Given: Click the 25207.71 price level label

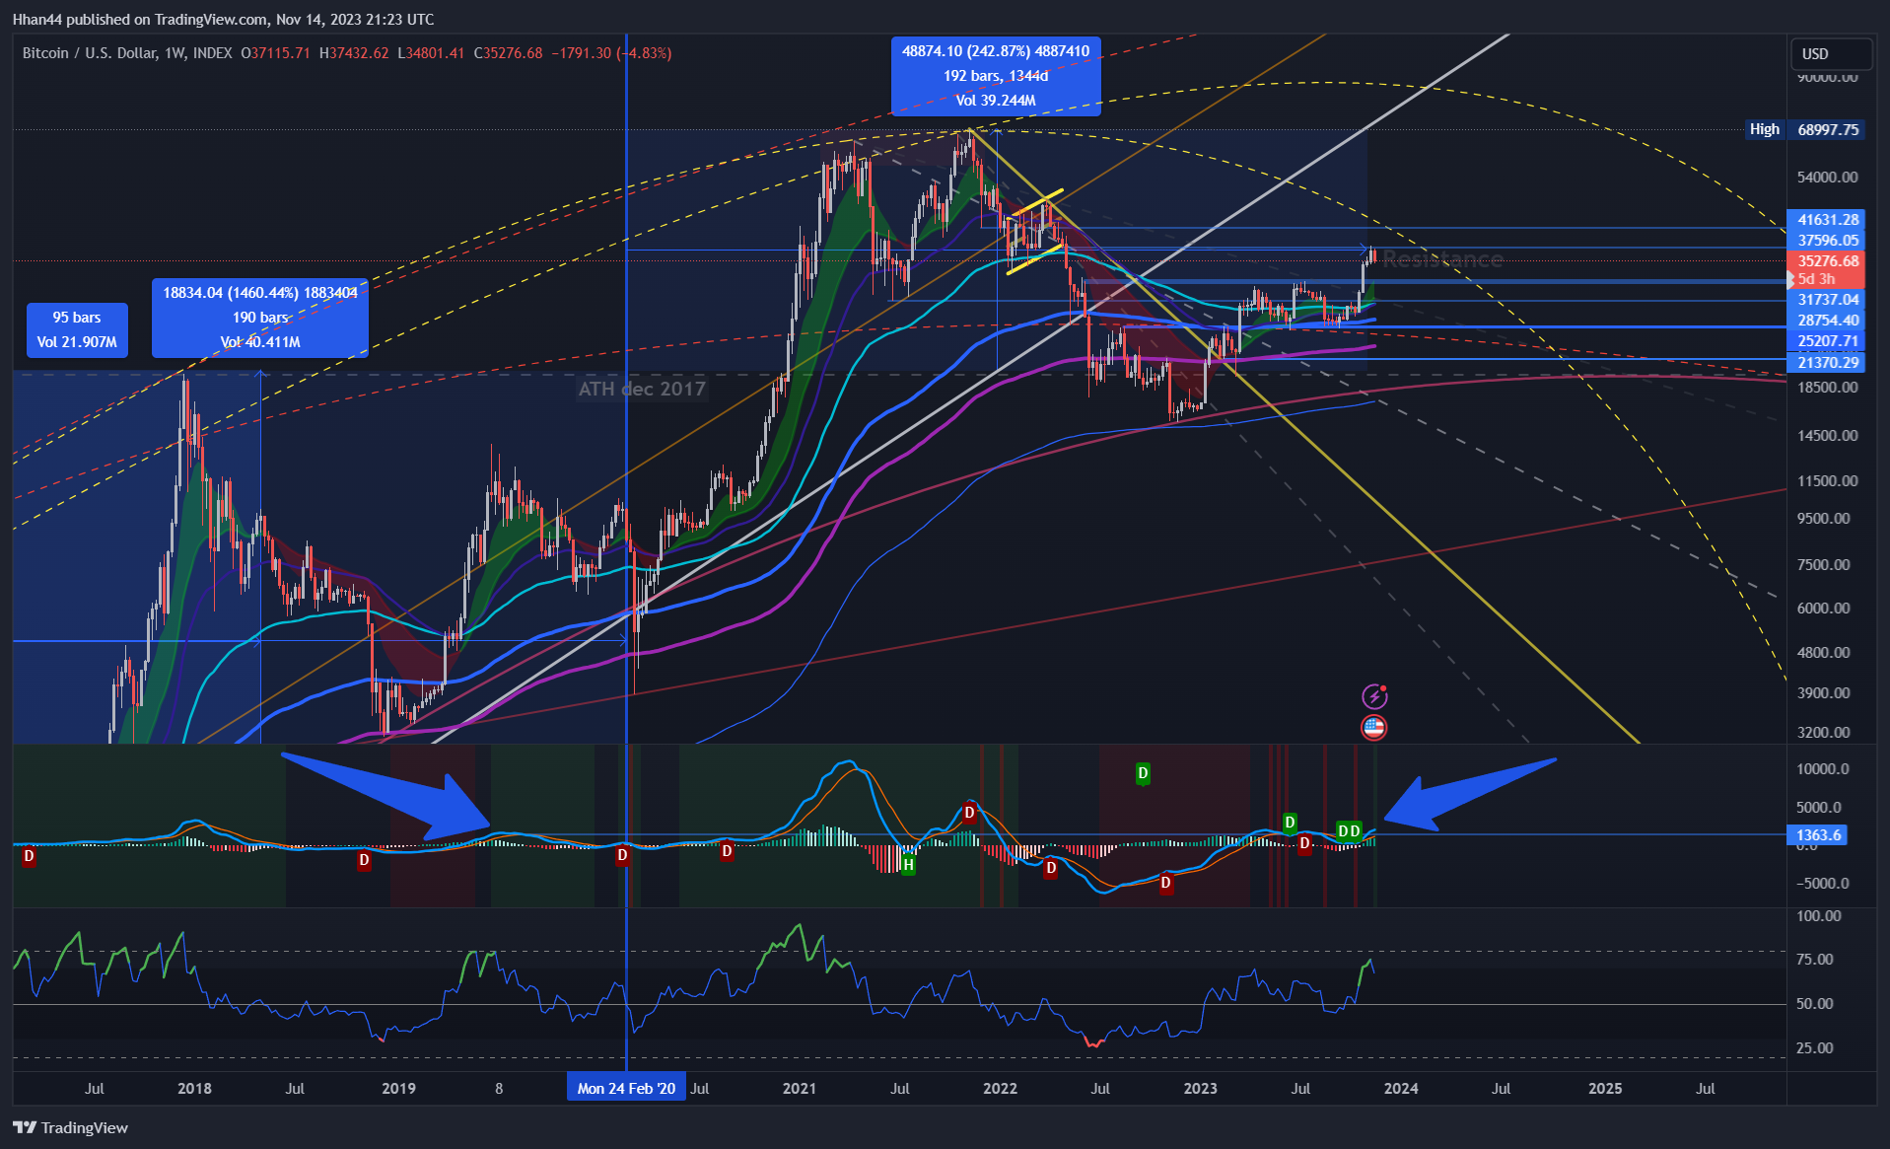Looking at the screenshot, I should coord(1826,341).
